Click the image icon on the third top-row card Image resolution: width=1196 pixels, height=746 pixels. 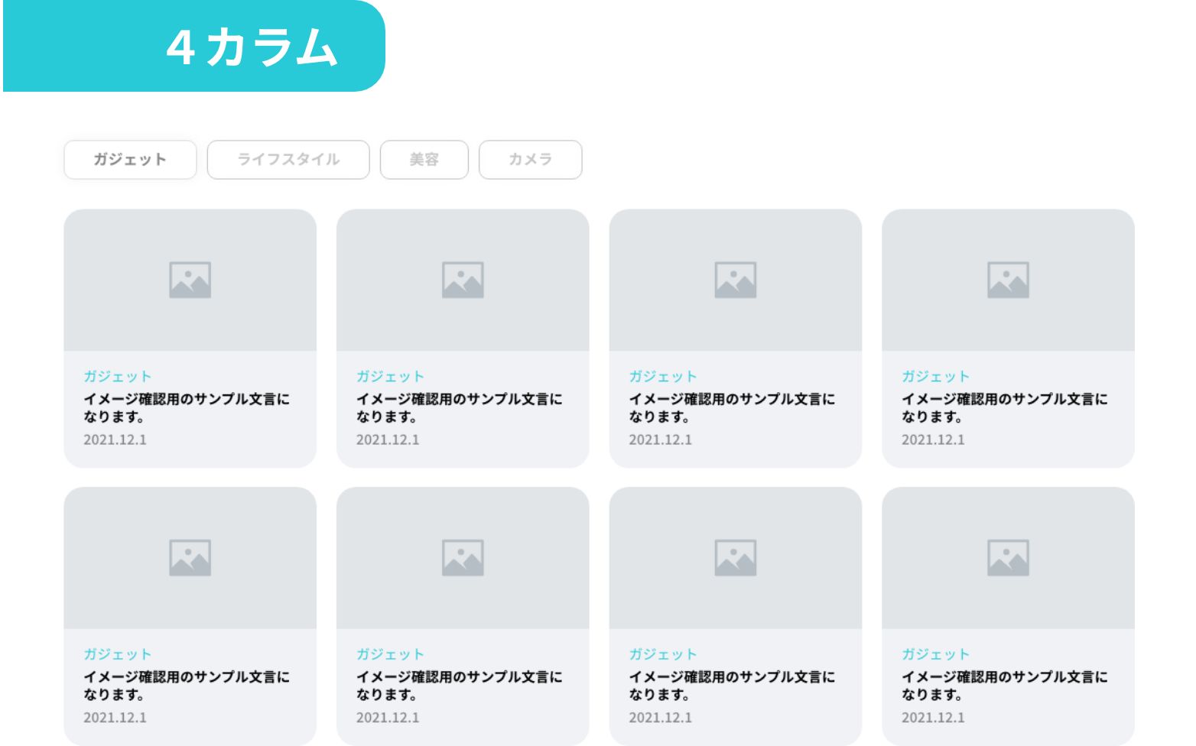[x=735, y=280]
